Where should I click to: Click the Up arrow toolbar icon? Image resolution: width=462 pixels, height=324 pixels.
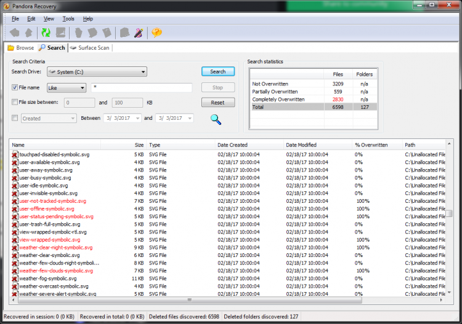(x=29, y=33)
